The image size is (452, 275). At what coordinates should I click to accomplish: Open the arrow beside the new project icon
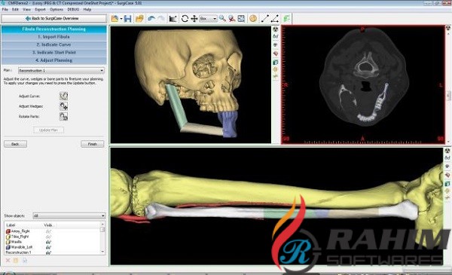(x=121, y=19)
